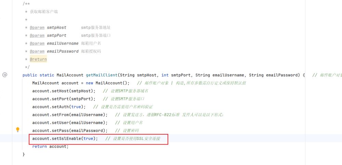342x165 pixels.
Task: Click the yellow light bulb intention icon
Action: (x=18, y=130)
